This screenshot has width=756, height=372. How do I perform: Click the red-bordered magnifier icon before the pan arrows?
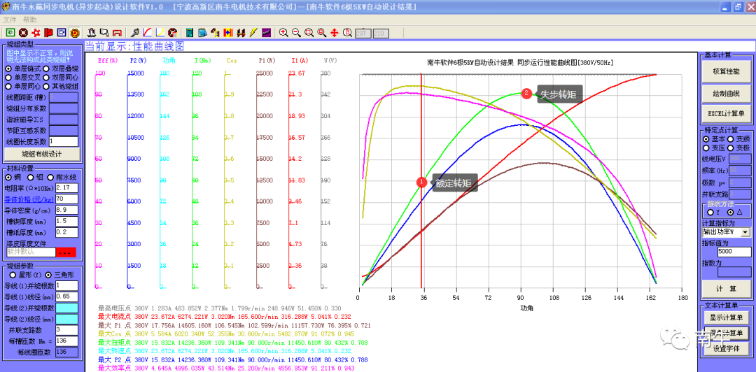321,33
